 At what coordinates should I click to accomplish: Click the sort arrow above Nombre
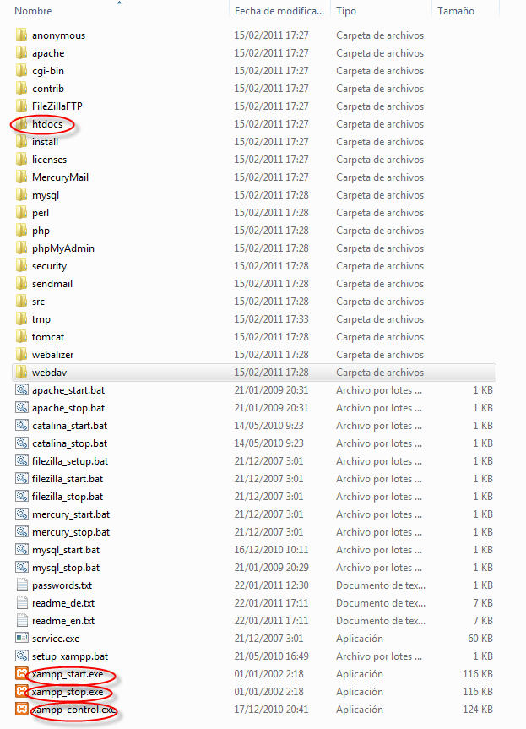(118, 3)
